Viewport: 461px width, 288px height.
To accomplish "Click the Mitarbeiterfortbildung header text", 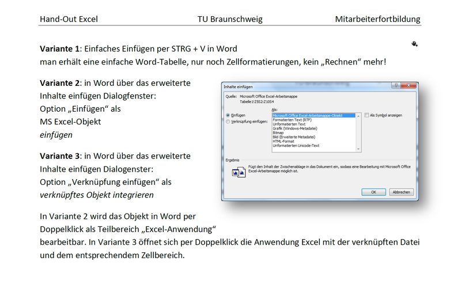I will click(x=377, y=19).
